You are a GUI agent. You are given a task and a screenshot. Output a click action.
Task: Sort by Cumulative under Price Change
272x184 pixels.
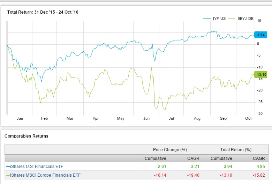tap(155, 159)
